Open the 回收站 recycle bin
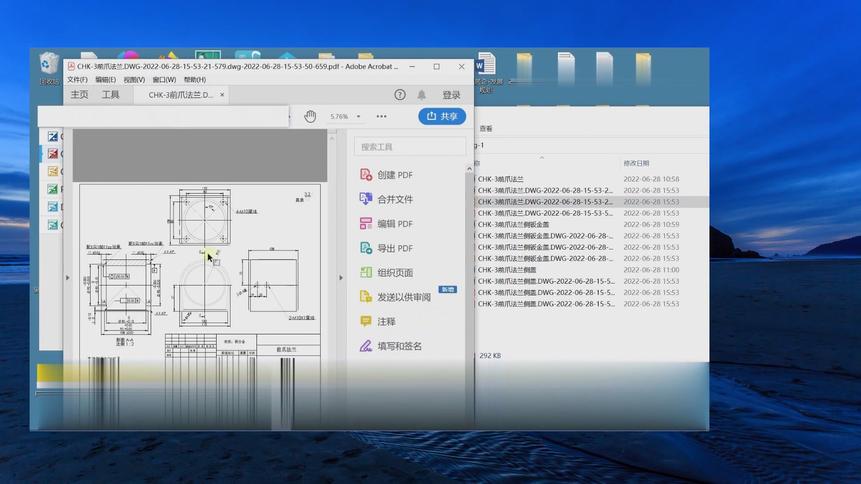The width and height of the screenshot is (861, 484). [x=49, y=69]
